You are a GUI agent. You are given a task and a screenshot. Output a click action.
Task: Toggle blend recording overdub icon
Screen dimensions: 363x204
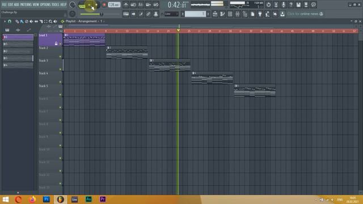(149, 5)
